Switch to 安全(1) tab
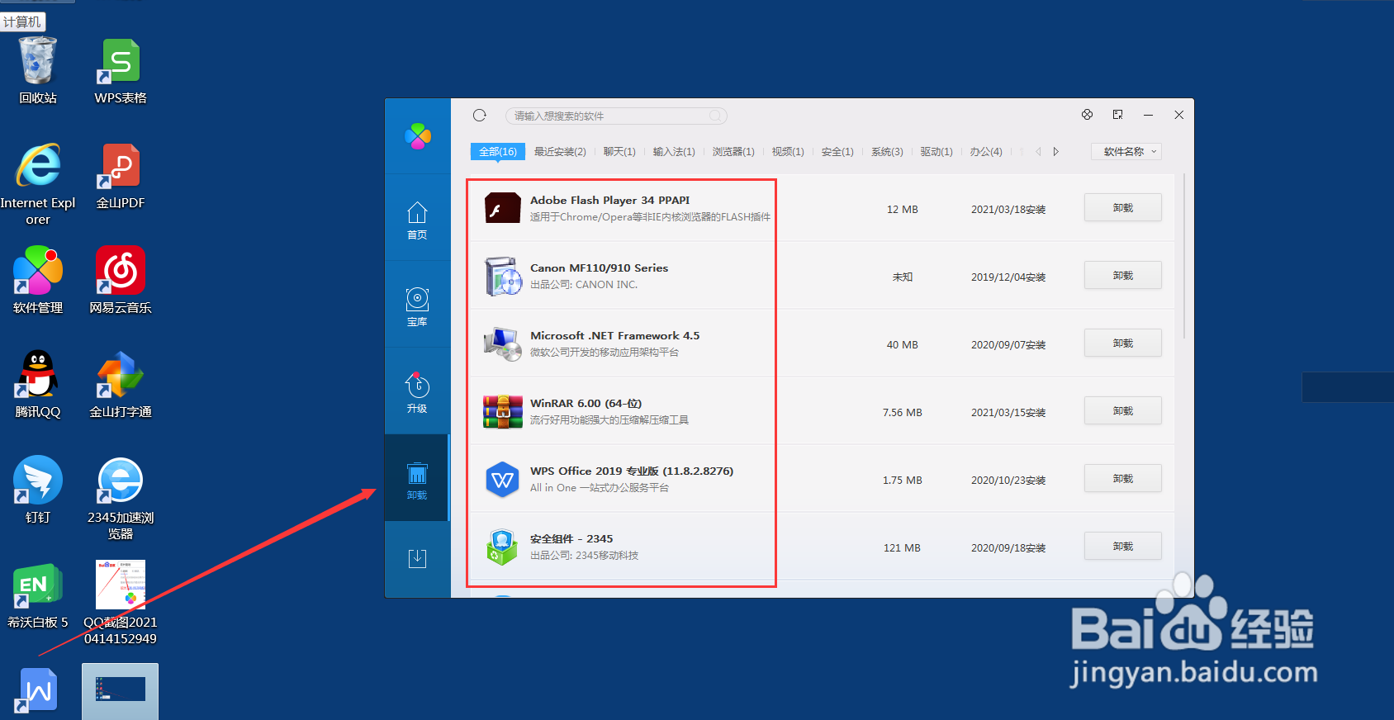Viewport: 1394px width, 720px height. tap(837, 152)
